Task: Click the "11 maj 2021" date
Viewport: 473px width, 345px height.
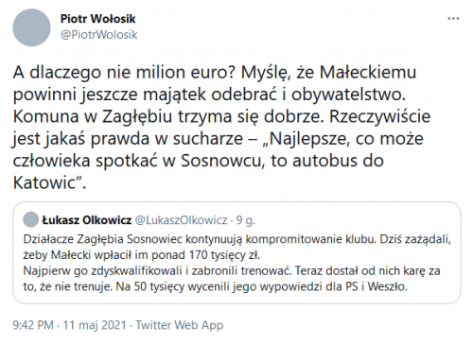Action: pos(95,325)
